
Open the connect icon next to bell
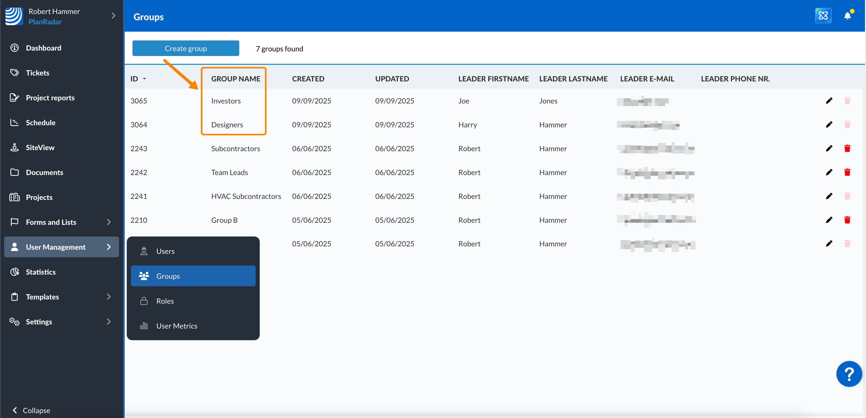[823, 16]
